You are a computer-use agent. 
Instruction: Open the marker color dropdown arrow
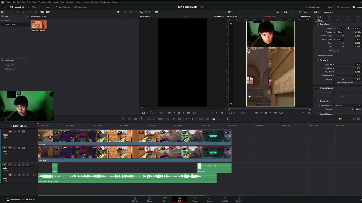pos(195,119)
